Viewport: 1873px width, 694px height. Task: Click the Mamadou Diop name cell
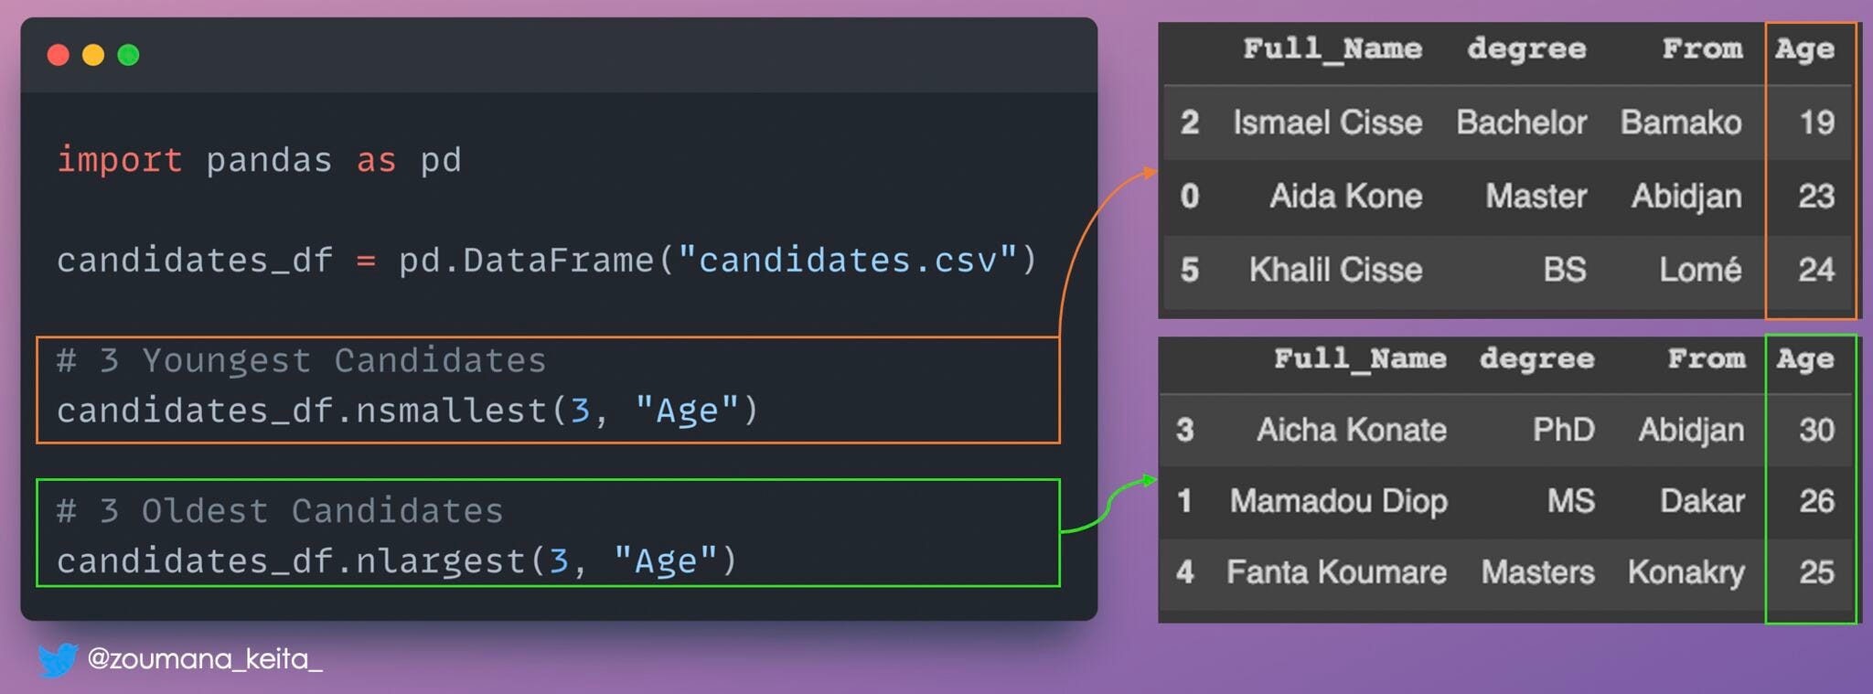pyautogui.click(x=1338, y=501)
